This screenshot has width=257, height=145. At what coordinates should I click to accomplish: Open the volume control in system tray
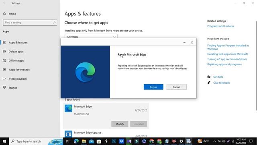[224, 141]
